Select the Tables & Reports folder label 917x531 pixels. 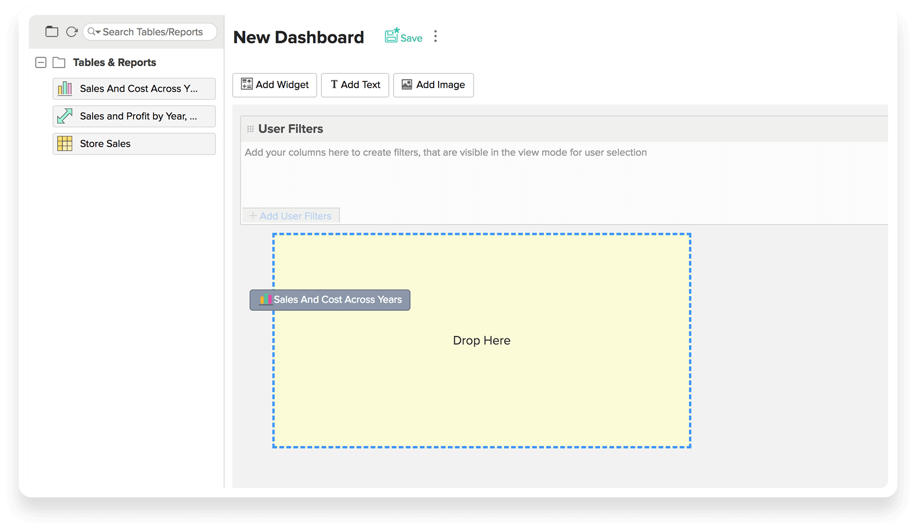pyautogui.click(x=114, y=62)
